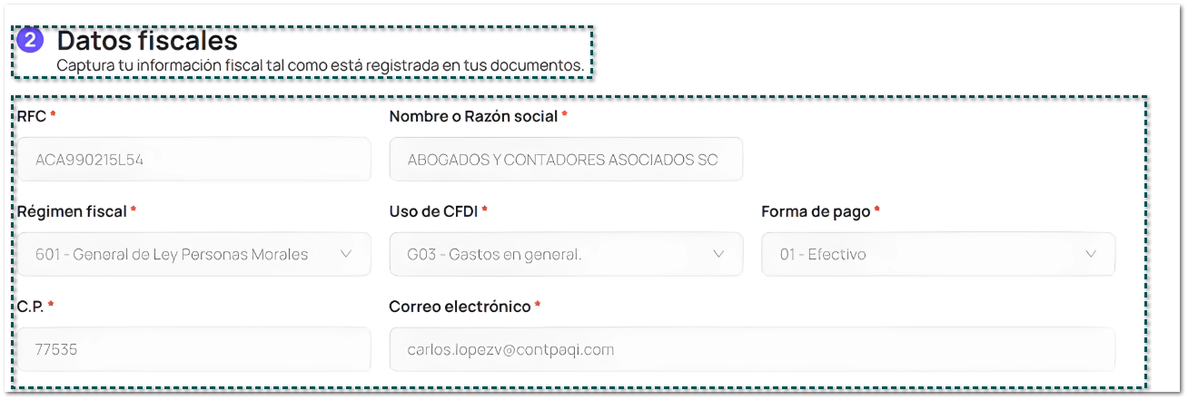Expand the G03 - Gastos en general dropdown
The width and height of the screenshot is (1188, 400).
[554, 254]
